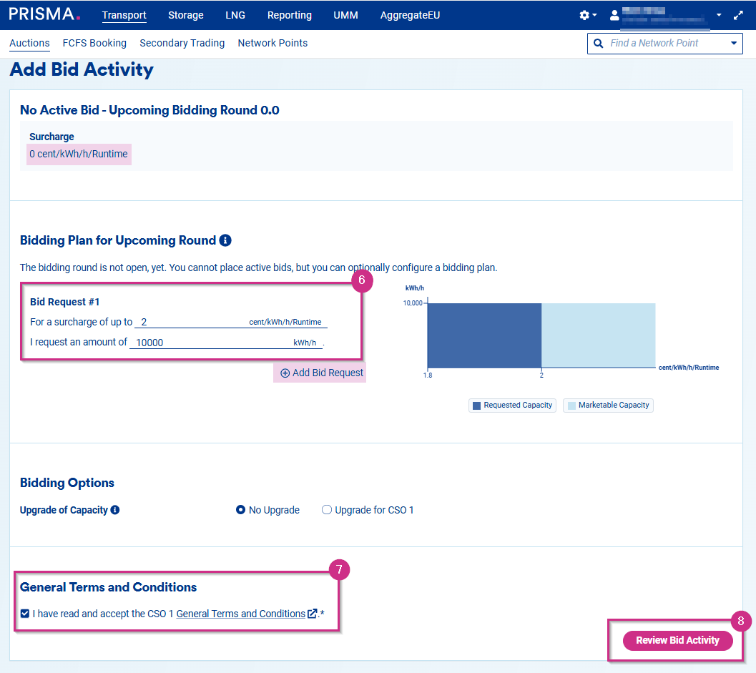Uncheck the accept General Terms checkbox
Viewport: 756px width, 673px height.
[25, 614]
